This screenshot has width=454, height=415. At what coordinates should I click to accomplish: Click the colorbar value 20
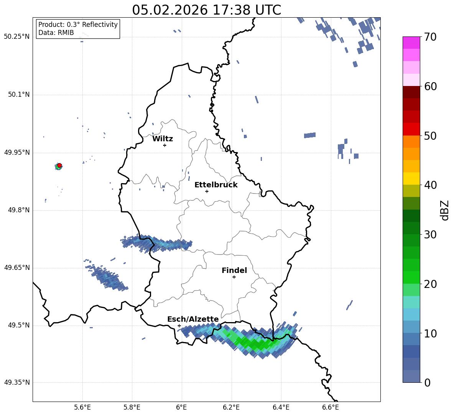(430, 284)
